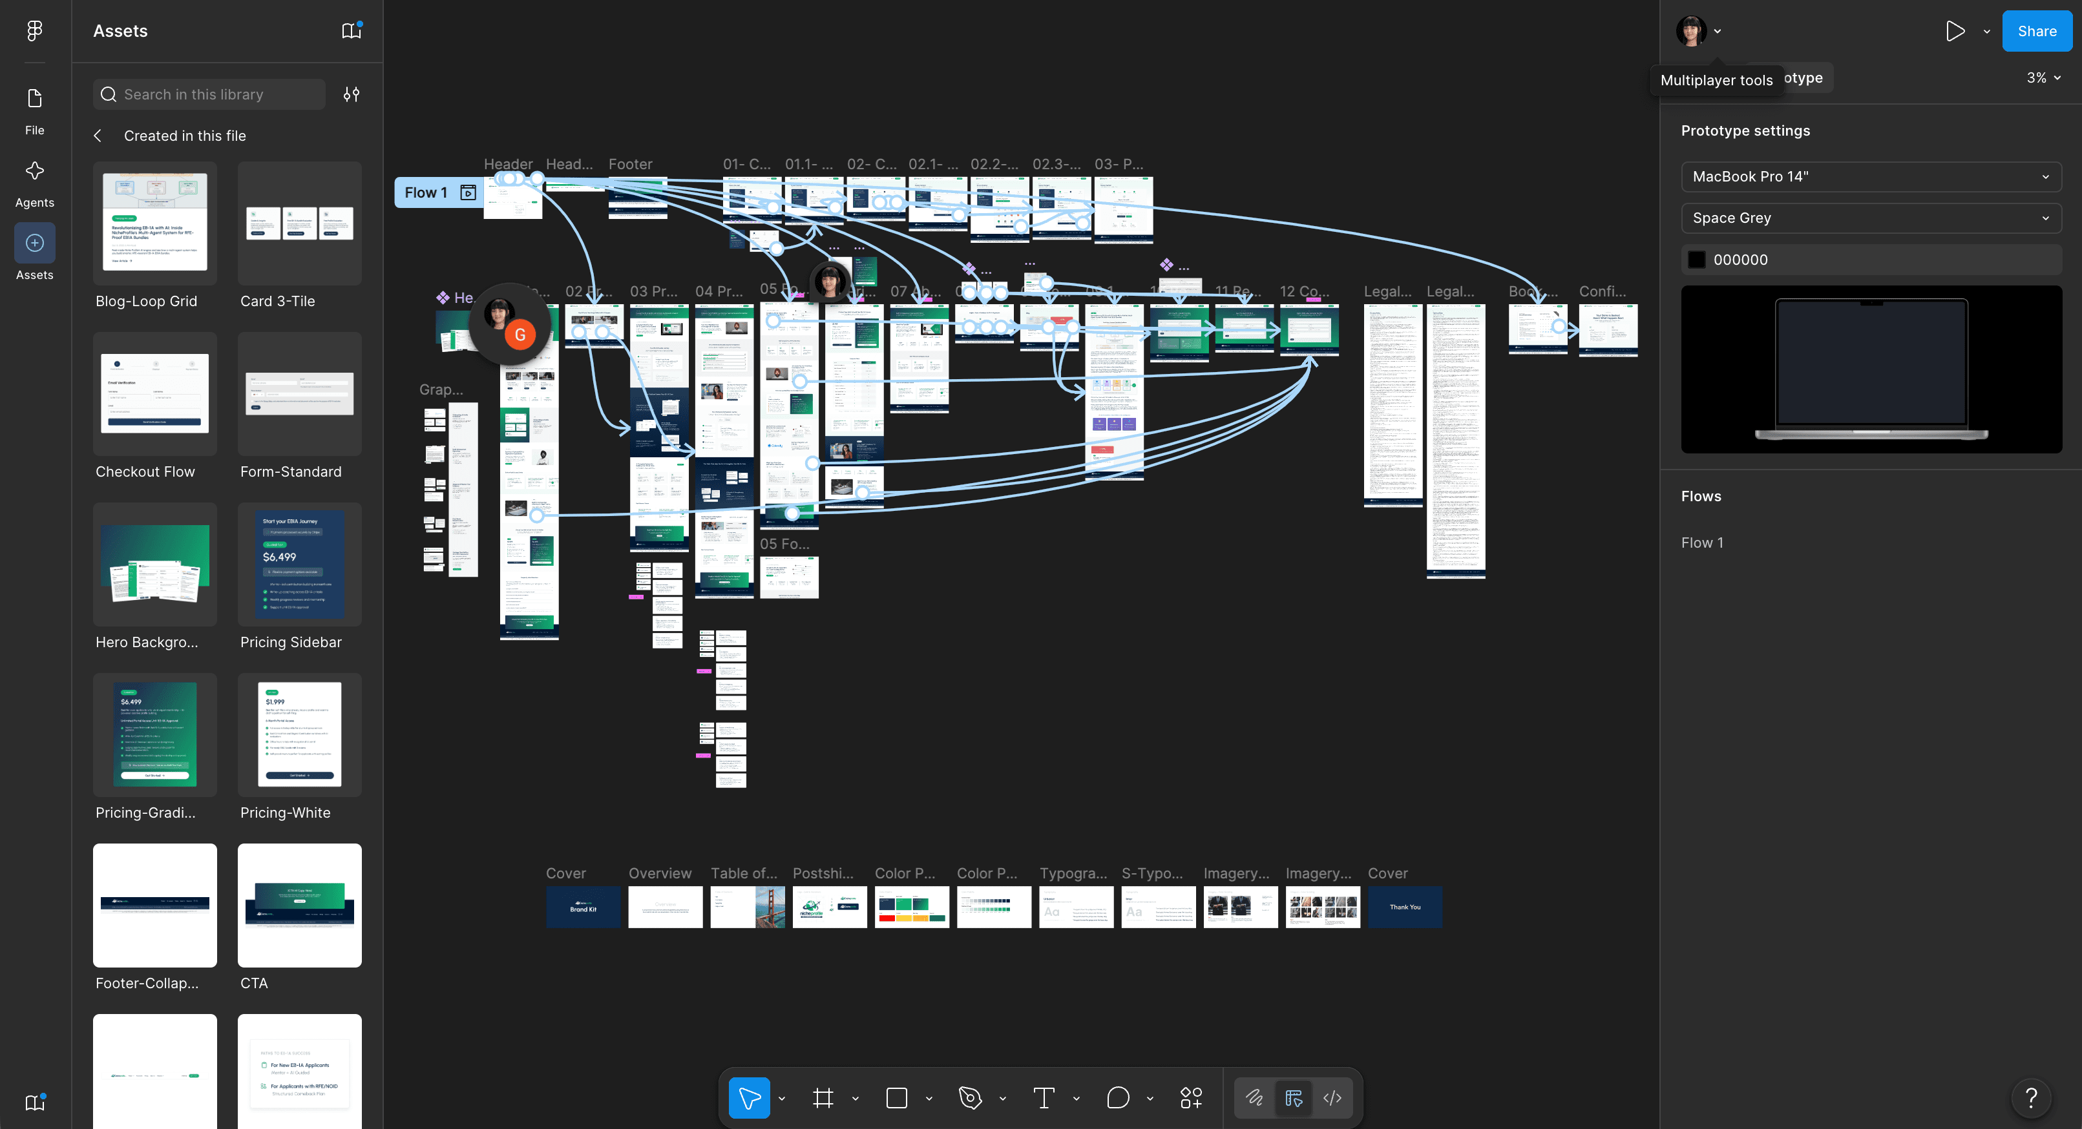Select the Comment tool
The width and height of the screenshot is (2082, 1129).
pyautogui.click(x=1118, y=1098)
